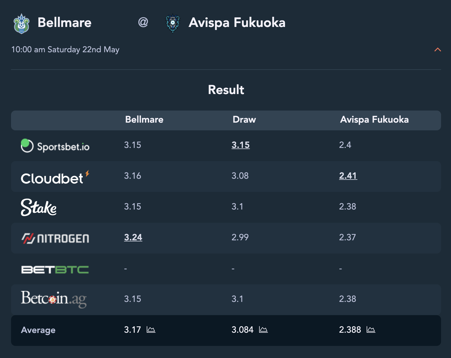Click Stake's Bellmare odds 3.15

(x=133, y=206)
